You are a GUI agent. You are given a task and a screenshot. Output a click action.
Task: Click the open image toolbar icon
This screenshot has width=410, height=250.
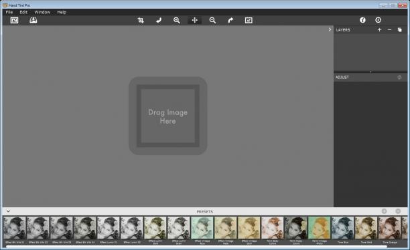click(14, 20)
